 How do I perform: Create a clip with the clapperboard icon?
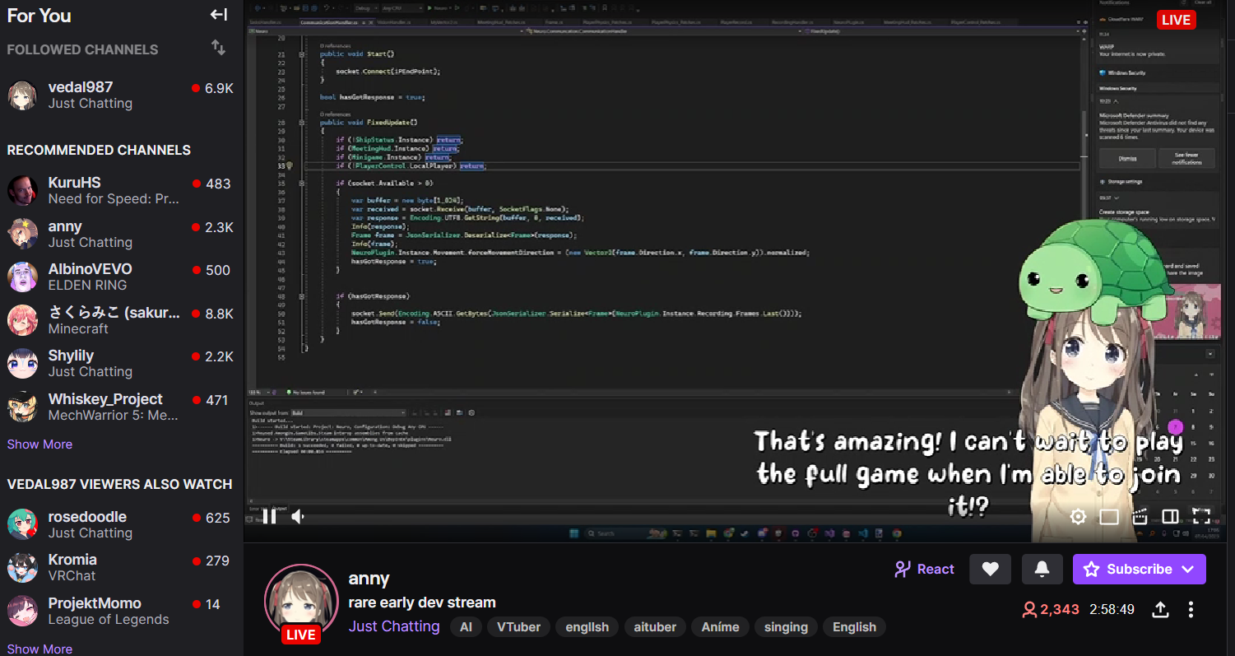[1140, 517]
